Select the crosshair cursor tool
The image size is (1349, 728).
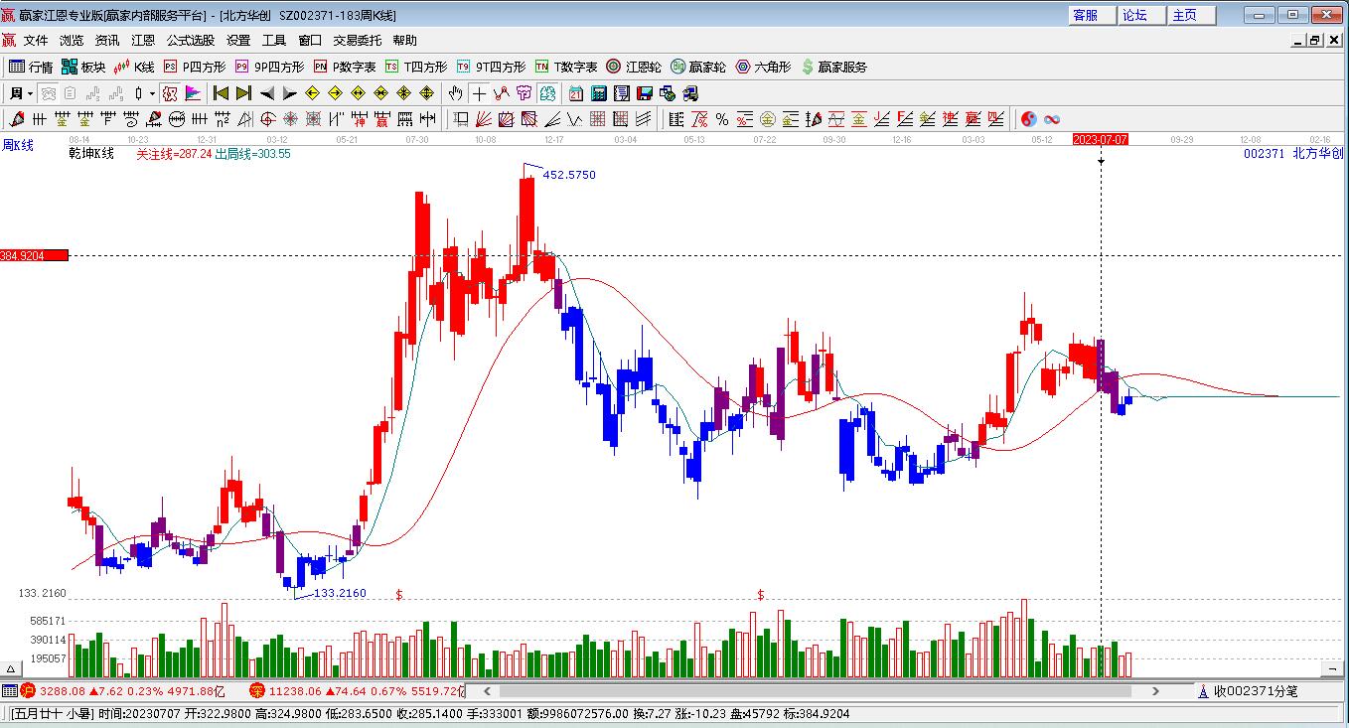point(479,93)
